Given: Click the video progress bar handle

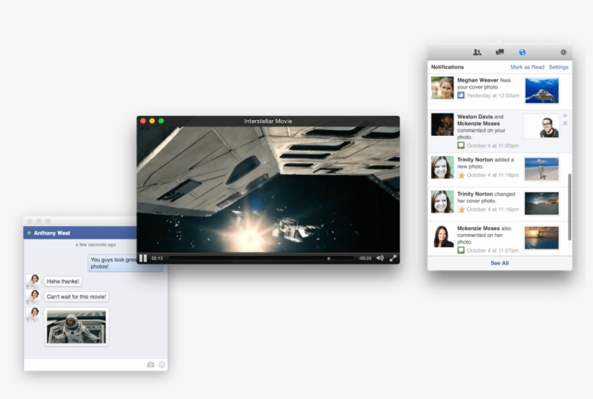Looking at the screenshot, I should coord(328,259).
